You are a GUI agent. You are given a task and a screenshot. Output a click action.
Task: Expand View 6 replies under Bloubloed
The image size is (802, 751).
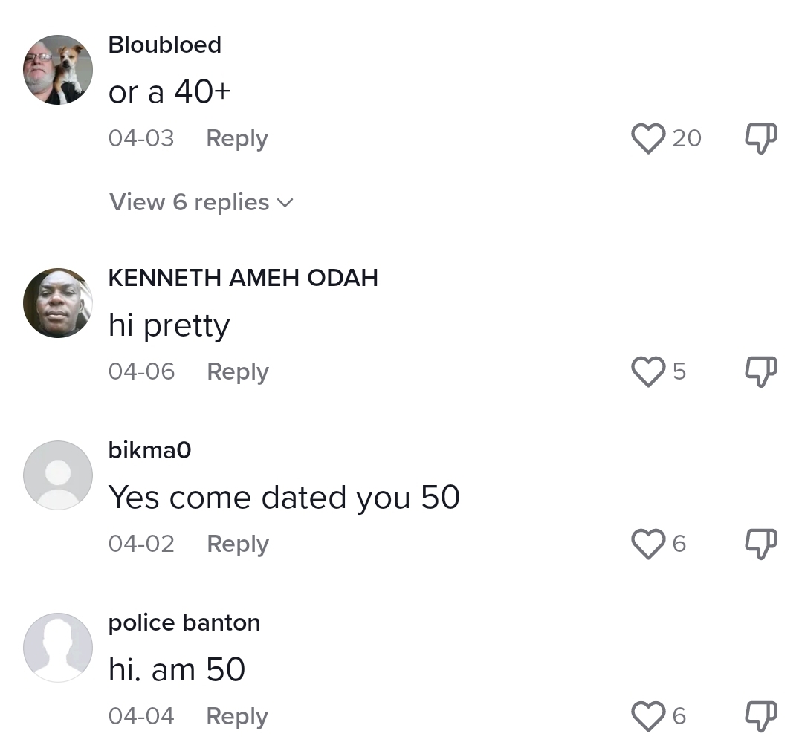[x=201, y=202]
